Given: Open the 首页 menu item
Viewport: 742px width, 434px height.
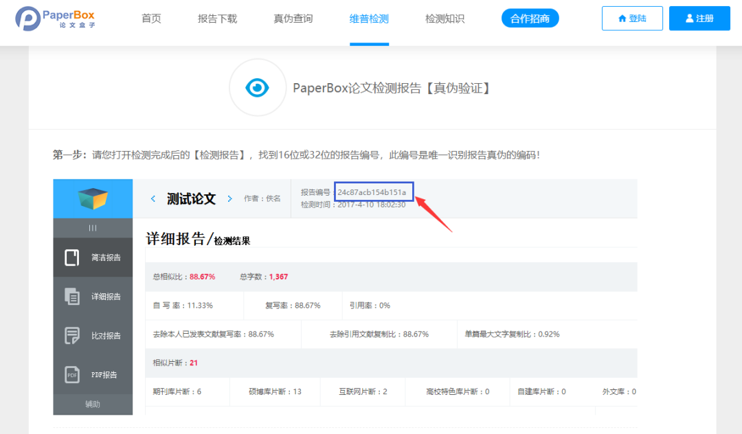Looking at the screenshot, I should [x=151, y=19].
